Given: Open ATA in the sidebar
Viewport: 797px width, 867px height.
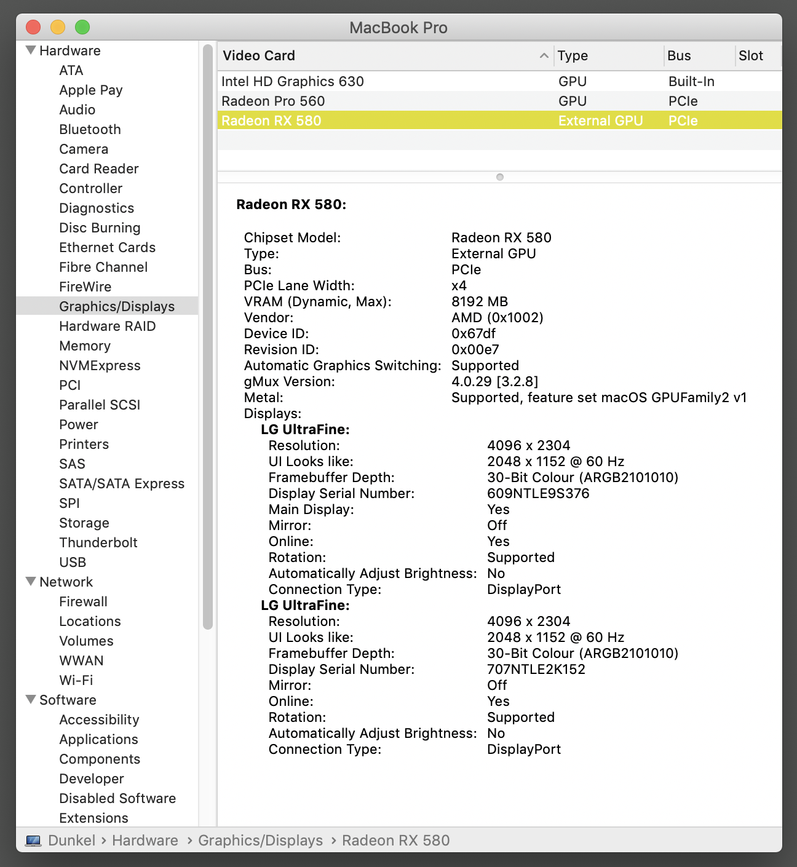Looking at the screenshot, I should (71, 70).
